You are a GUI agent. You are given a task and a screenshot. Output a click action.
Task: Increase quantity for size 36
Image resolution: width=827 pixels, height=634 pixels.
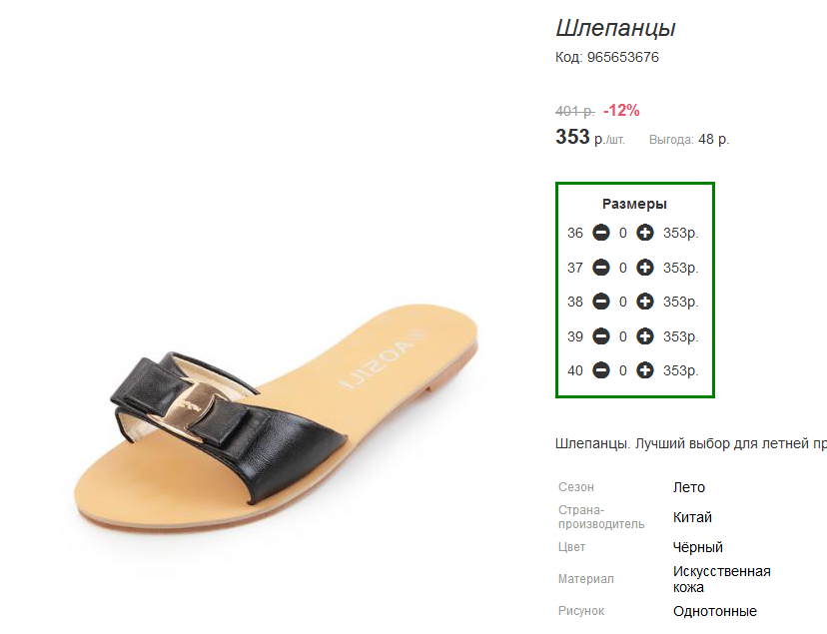644,233
